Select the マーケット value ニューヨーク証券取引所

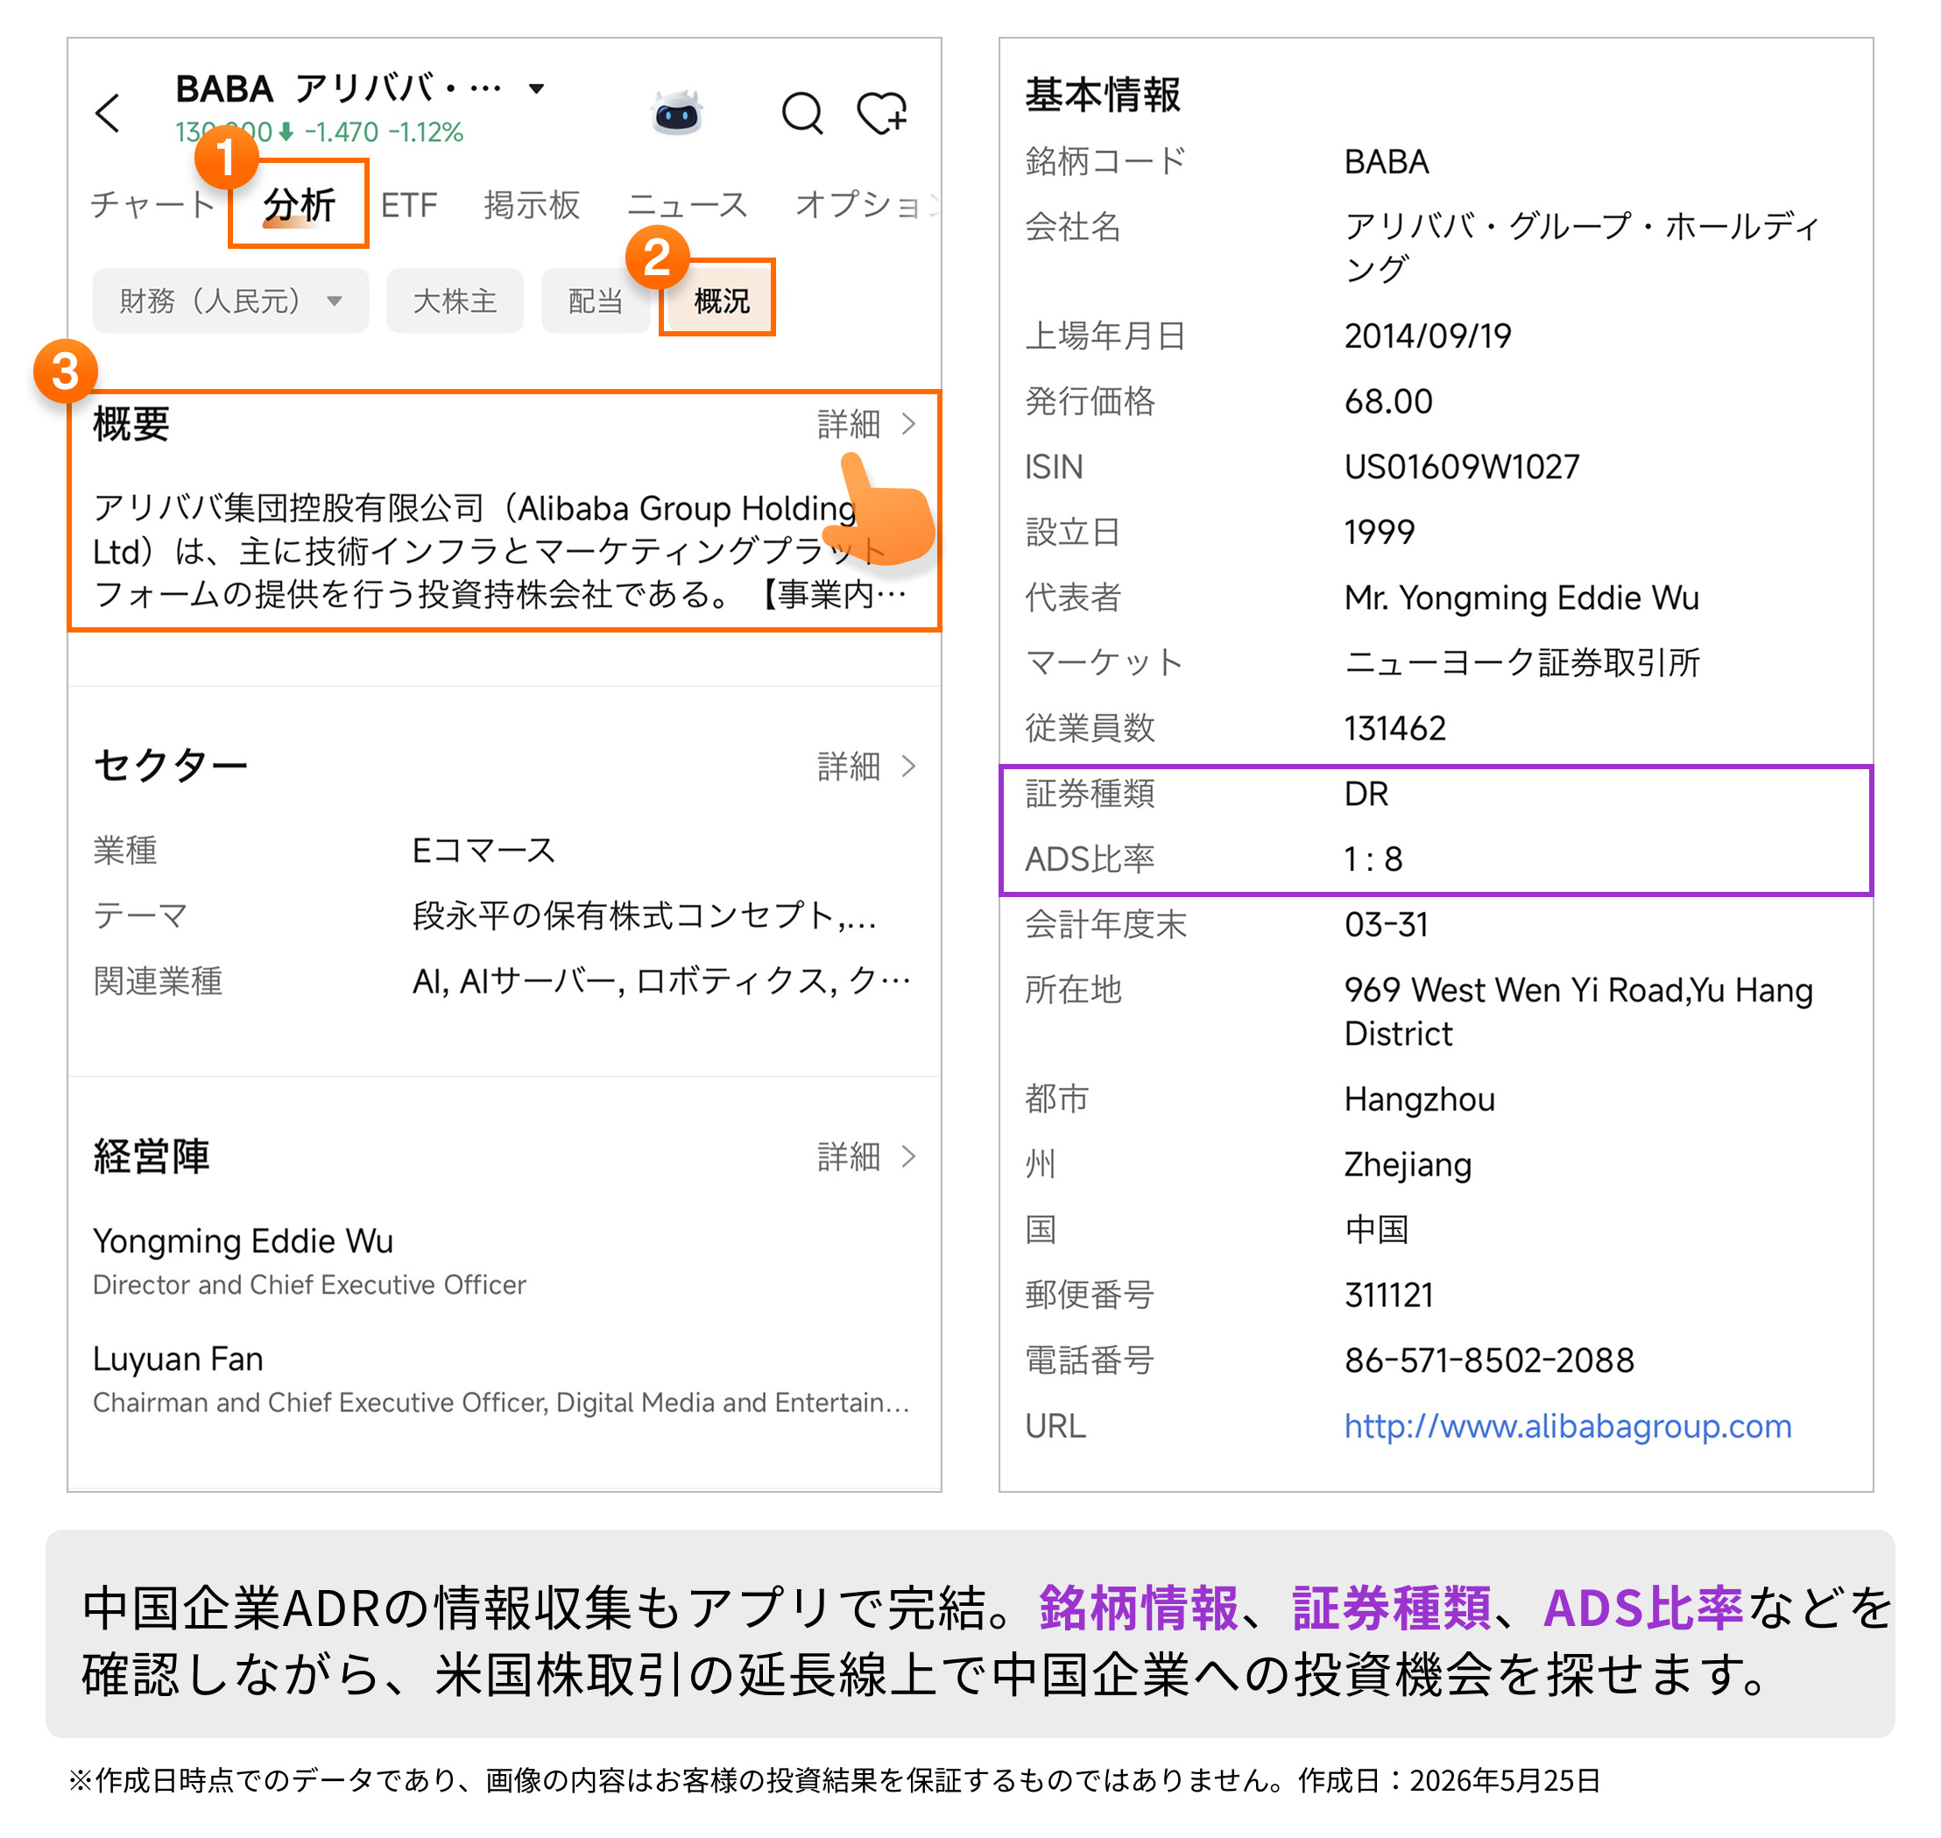click(x=1523, y=663)
